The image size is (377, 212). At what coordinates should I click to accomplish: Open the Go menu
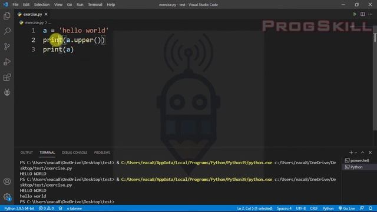coord(70,5)
